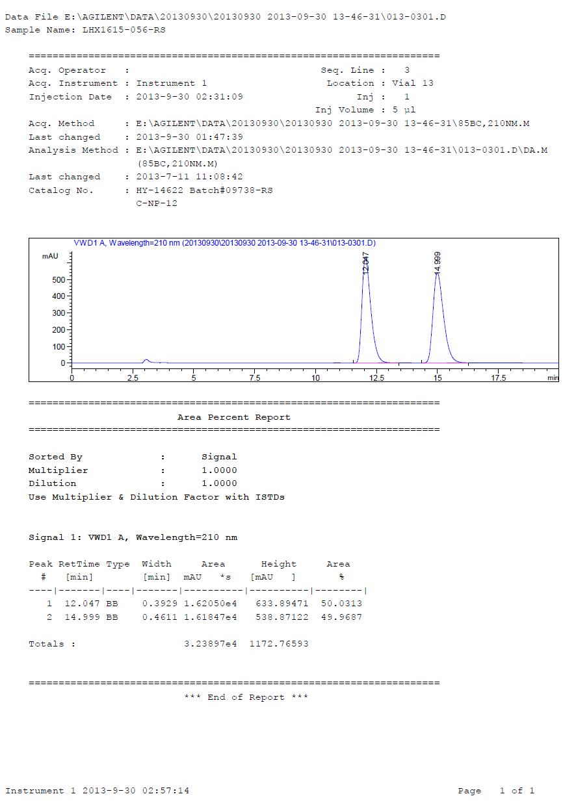Click the Page 1 of 1 footer
Viewport: 563px width, 807px height.
[x=495, y=791]
